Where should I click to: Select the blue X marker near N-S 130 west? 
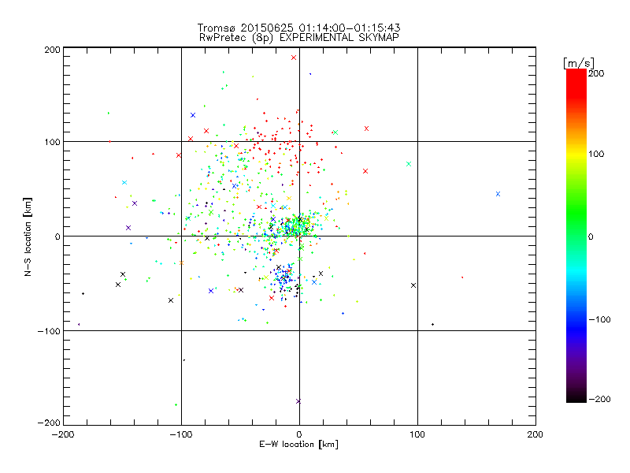[193, 115]
